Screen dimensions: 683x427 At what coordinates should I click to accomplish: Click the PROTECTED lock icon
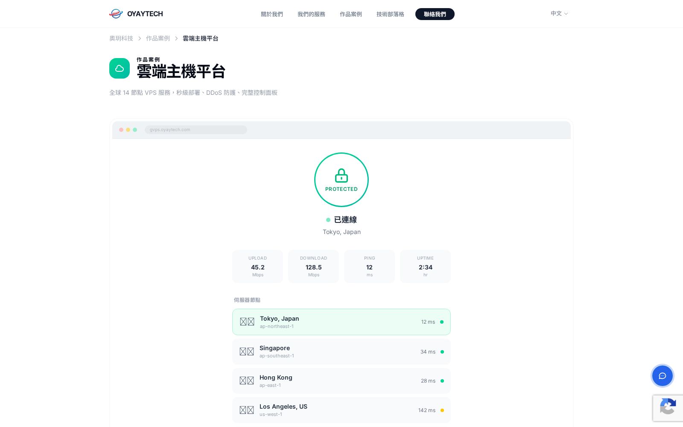click(x=341, y=175)
